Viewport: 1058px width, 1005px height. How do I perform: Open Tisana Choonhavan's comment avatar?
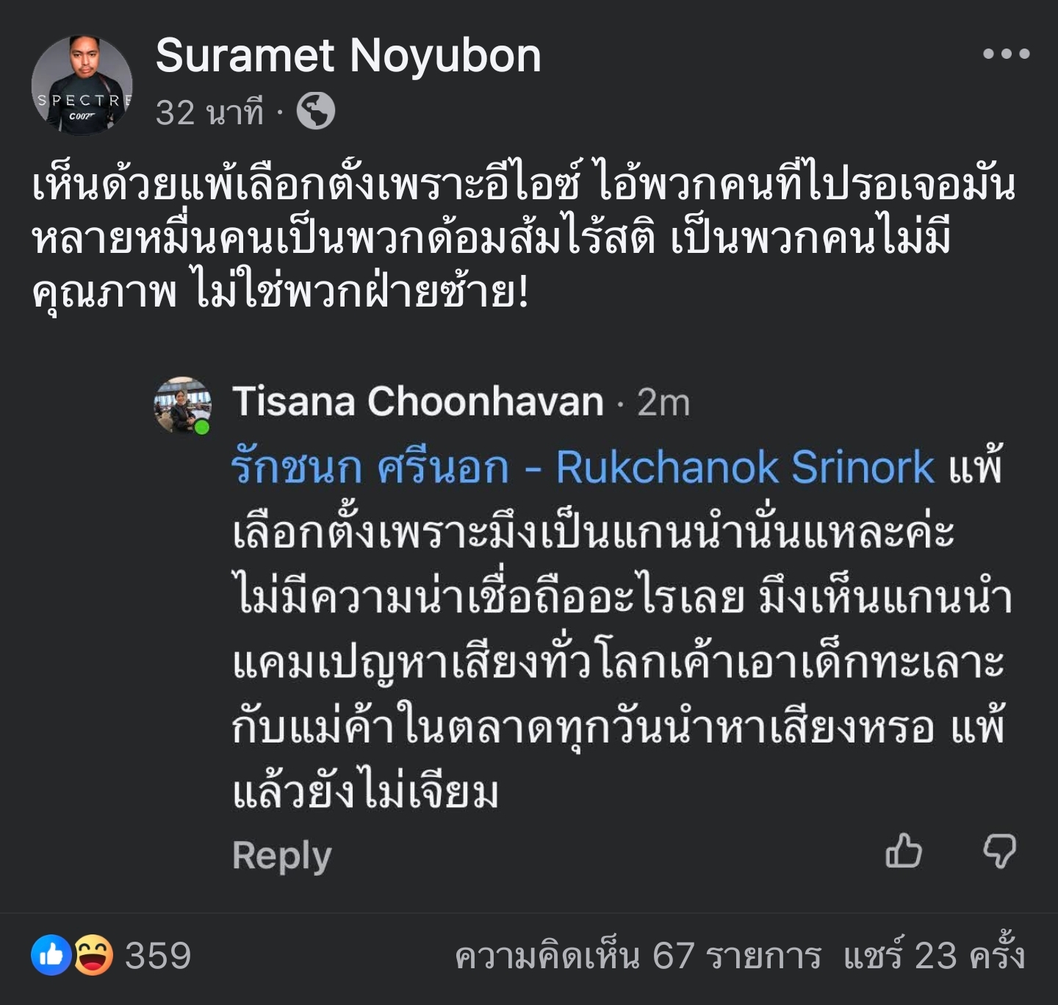coord(182,404)
